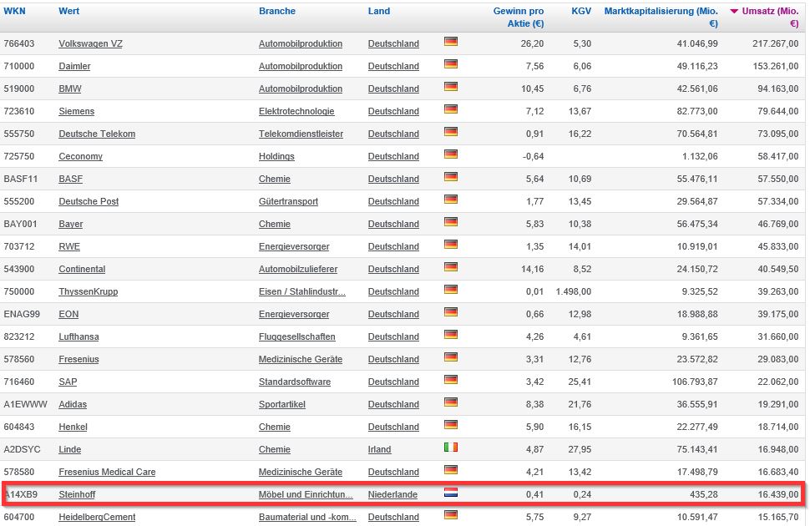This screenshot has width=810, height=526.
Task: Click Deutschland link in Volkswagen row
Action: [x=393, y=44]
